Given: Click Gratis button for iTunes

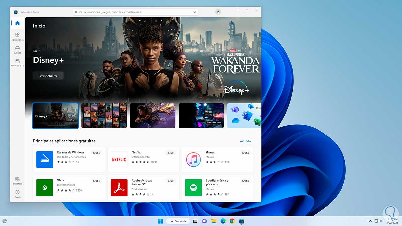Looking at the screenshot, I should pos(245,153).
